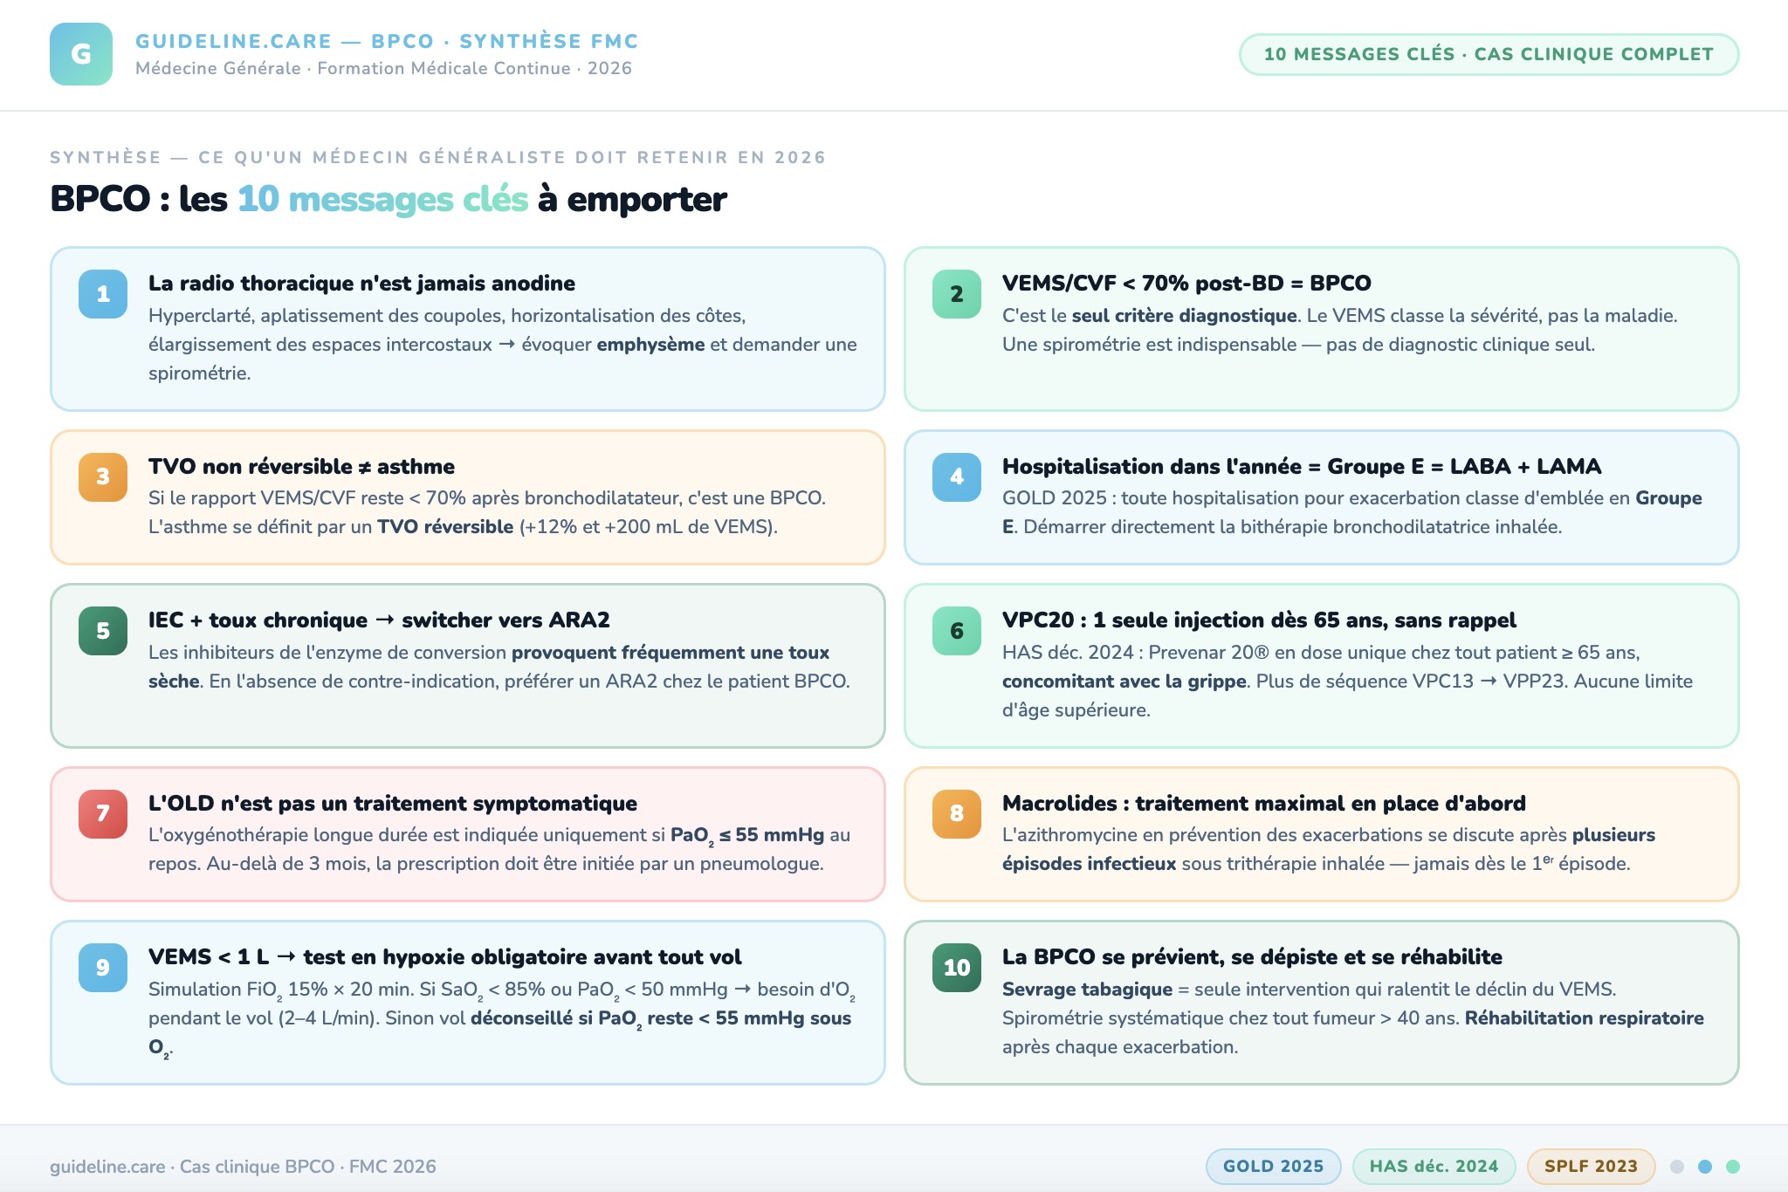This screenshot has width=1788, height=1192.
Task: Open the VEMS < 1 L card
Action: (x=467, y=1003)
